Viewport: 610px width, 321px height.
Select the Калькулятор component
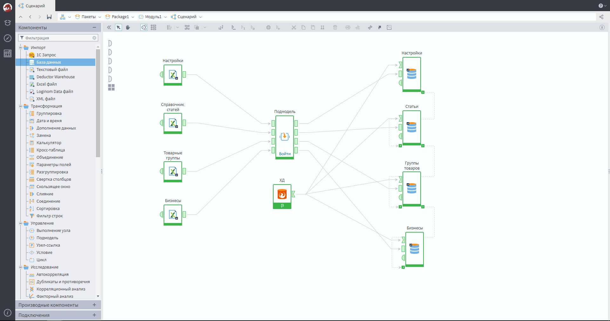(49, 143)
